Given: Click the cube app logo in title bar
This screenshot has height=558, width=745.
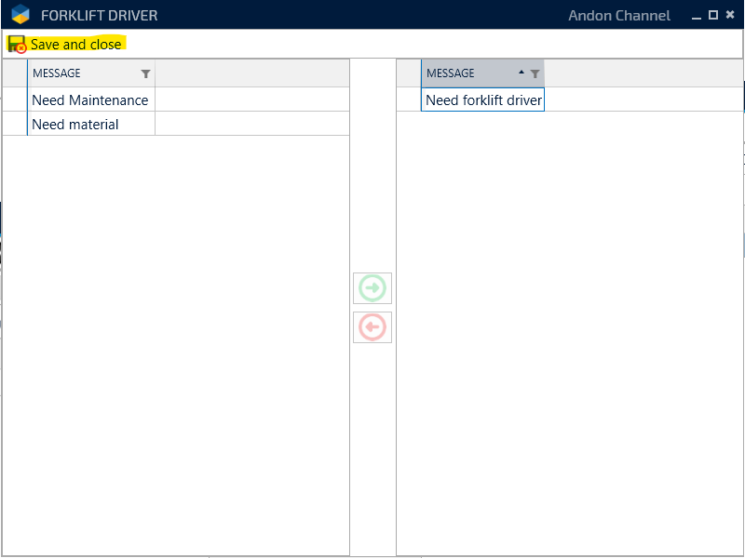Looking at the screenshot, I should pos(20,15).
